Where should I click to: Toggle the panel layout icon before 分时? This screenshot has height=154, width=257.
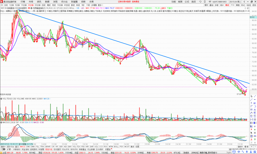[x=2, y=5]
